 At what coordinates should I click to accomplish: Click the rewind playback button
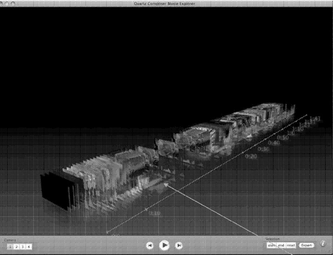pyautogui.click(x=150, y=245)
